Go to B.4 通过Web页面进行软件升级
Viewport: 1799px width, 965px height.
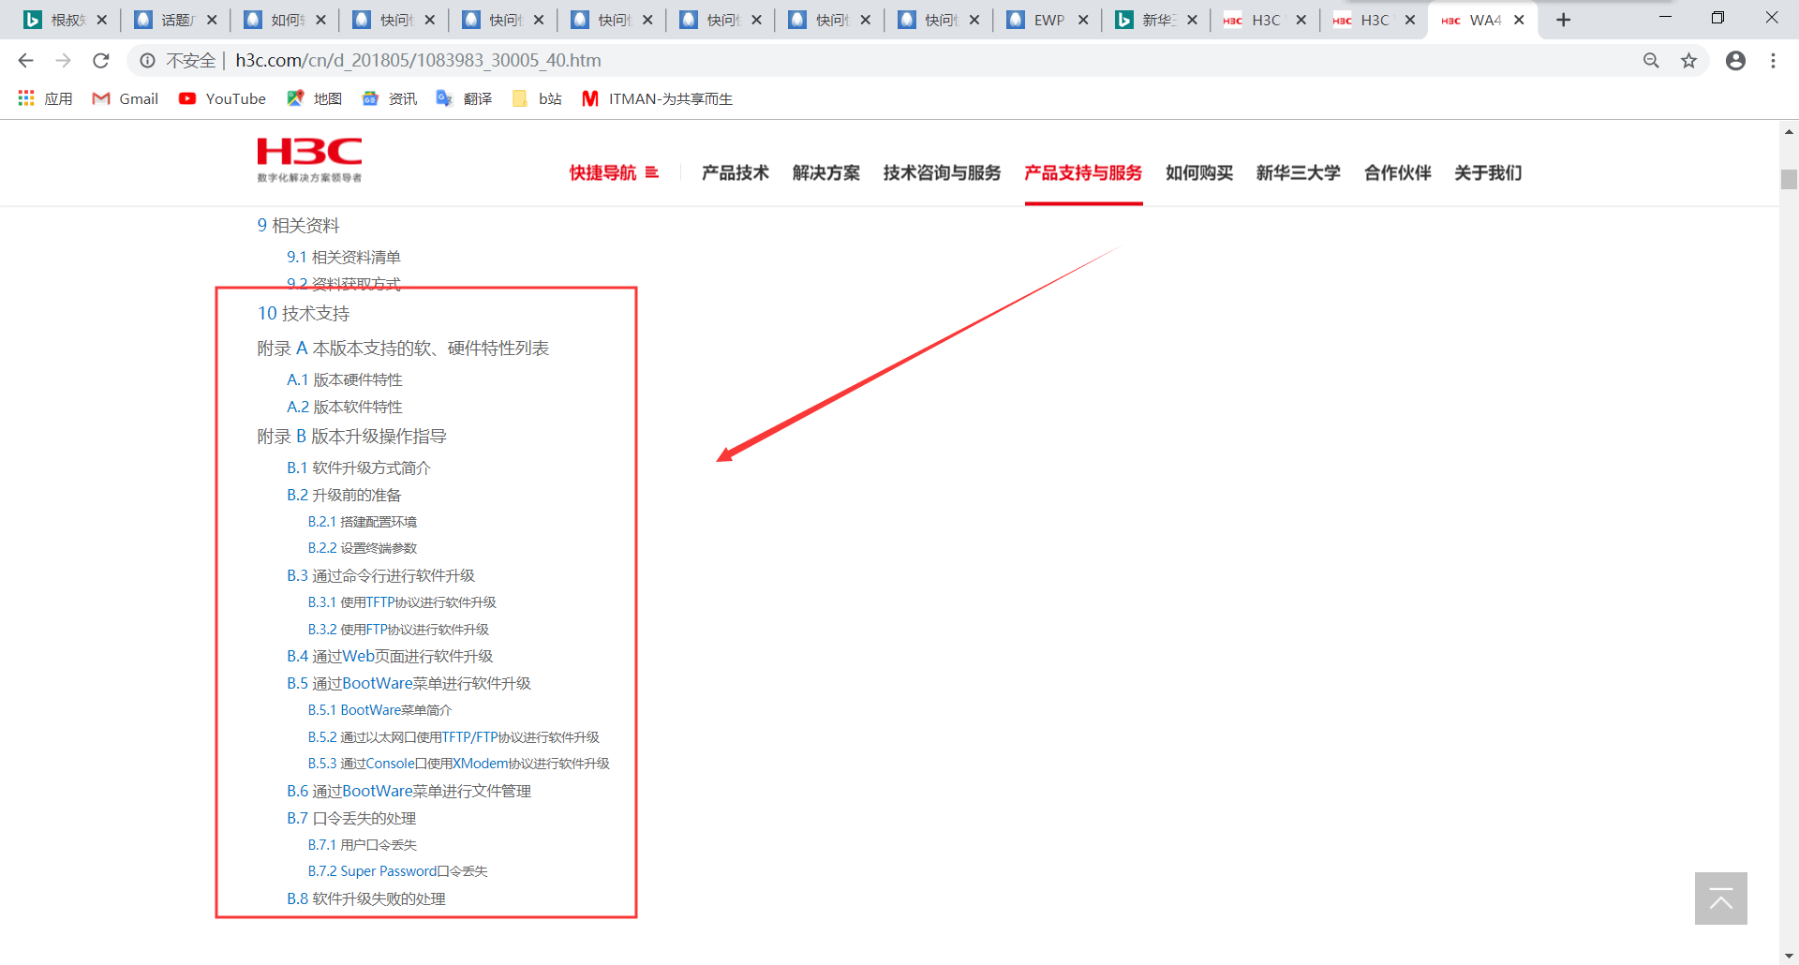[389, 656]
